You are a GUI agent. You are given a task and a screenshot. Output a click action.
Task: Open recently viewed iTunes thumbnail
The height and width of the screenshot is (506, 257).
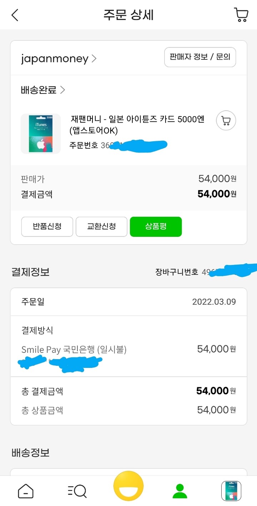click(x=231, y=491)
